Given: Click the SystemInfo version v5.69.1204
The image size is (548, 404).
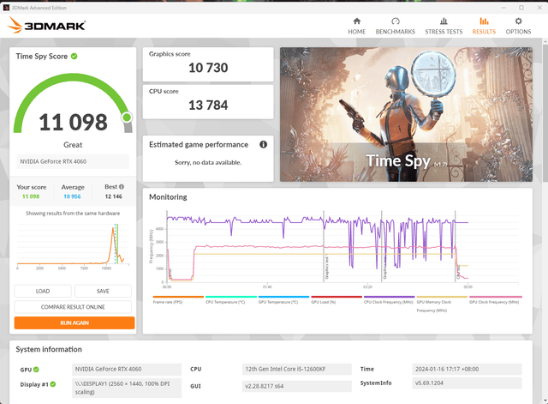Looking at the screenshot, I should pos(467,383).
